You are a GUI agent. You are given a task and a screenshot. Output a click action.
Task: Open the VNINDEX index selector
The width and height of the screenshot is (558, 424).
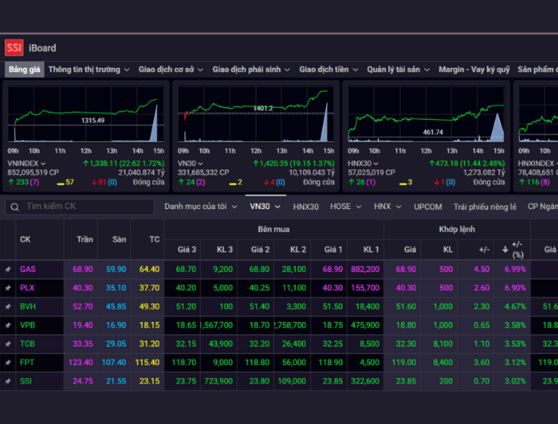27,163
